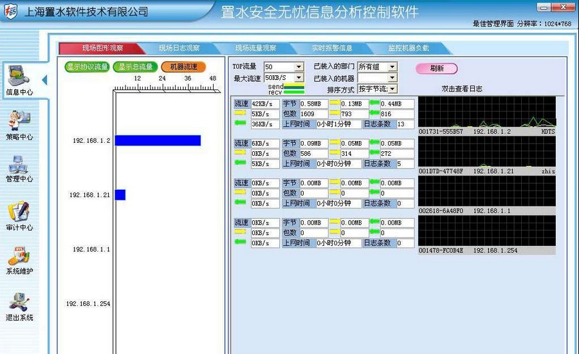Open the TOP流量 dropdown showing 50

284,67
